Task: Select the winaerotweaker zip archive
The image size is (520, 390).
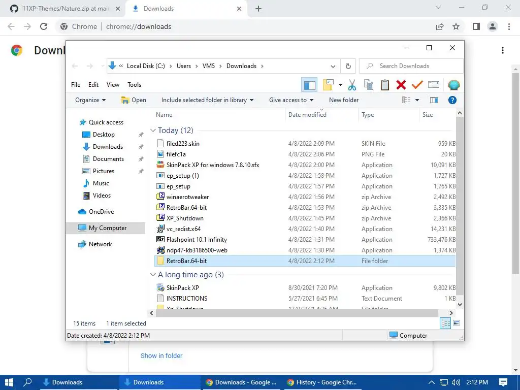Action: [x=305, y=197]
